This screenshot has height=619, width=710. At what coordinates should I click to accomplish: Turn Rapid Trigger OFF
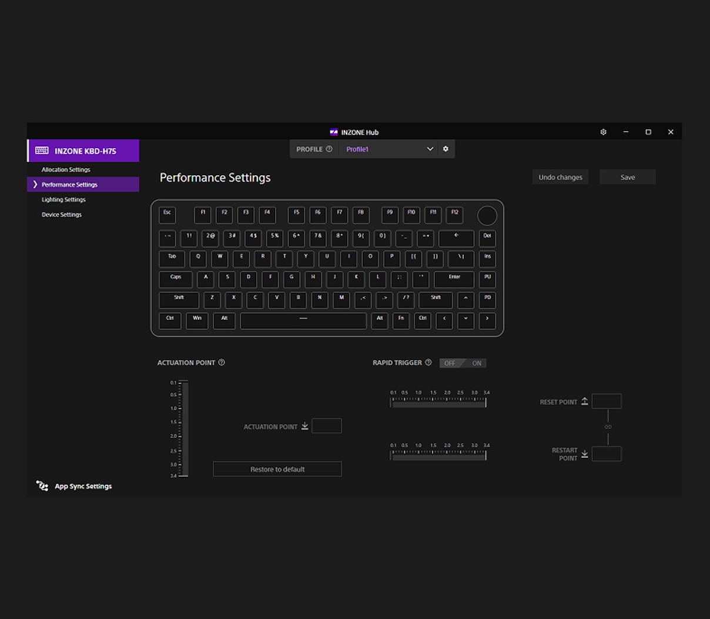coord(450,363)
